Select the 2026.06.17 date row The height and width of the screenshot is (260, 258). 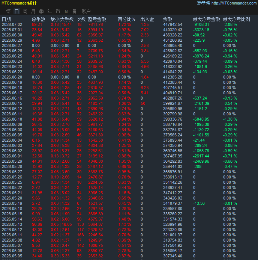coord(12,93)
